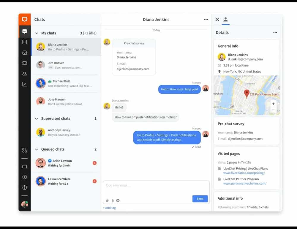Attach a file using the paperclip icon
Screen dimensions: 297x229
pos(113,200)
